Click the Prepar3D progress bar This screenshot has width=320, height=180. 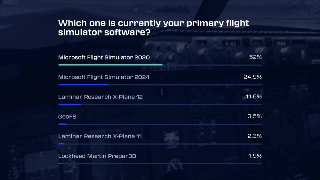[60, 163]
